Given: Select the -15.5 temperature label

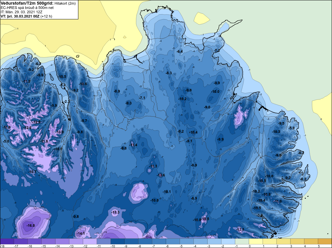Looking at the screenshot, I should (205, 219).
